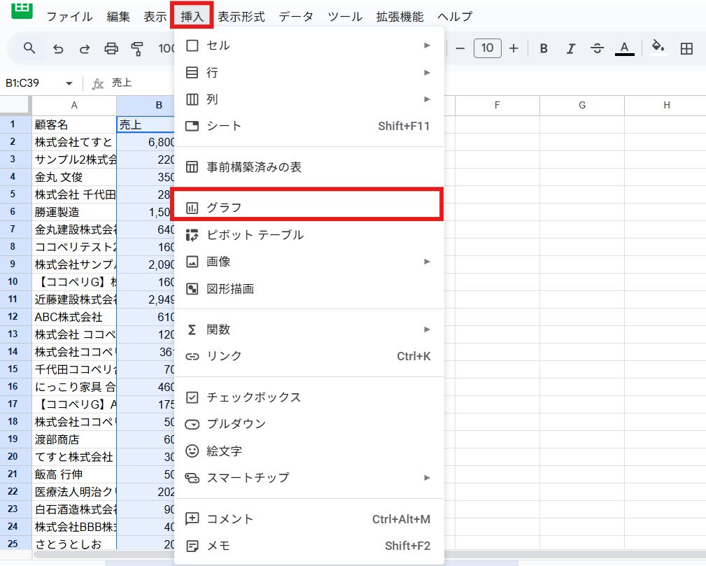Decrease font size with minus button
Screen dimensions: 706x566
coord(460,48)
